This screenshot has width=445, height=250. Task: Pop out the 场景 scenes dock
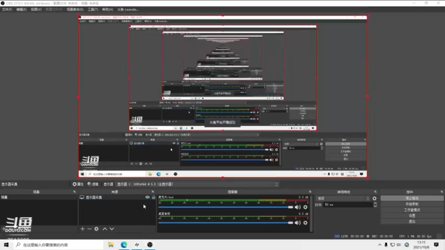(x=75, y=192)
